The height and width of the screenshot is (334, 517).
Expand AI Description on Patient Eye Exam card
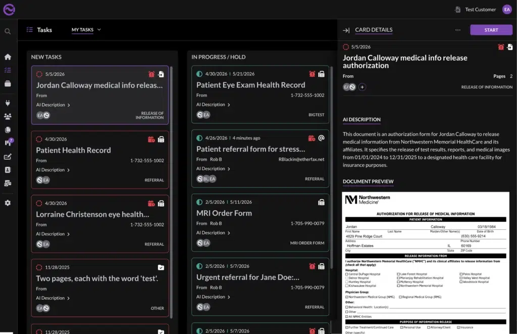tap(214, 105)
